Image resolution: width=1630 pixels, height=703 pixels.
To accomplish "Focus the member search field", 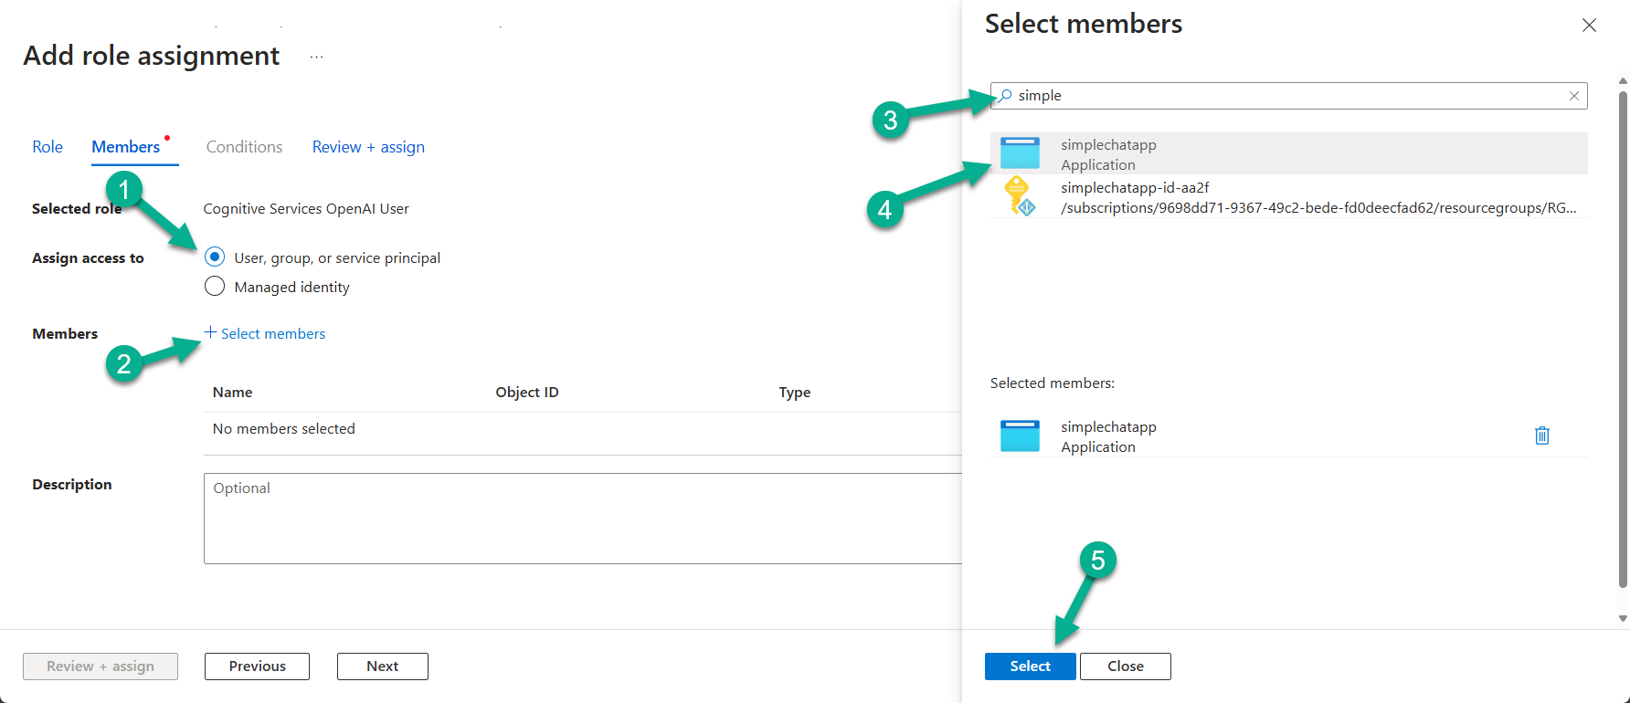I will pos(1288,96).
